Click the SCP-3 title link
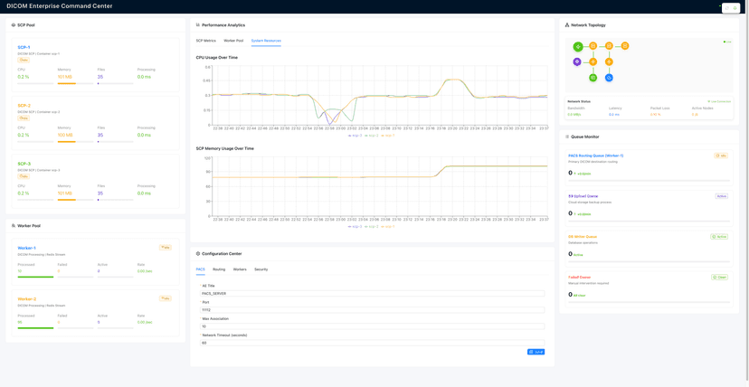 coord(24,164)
